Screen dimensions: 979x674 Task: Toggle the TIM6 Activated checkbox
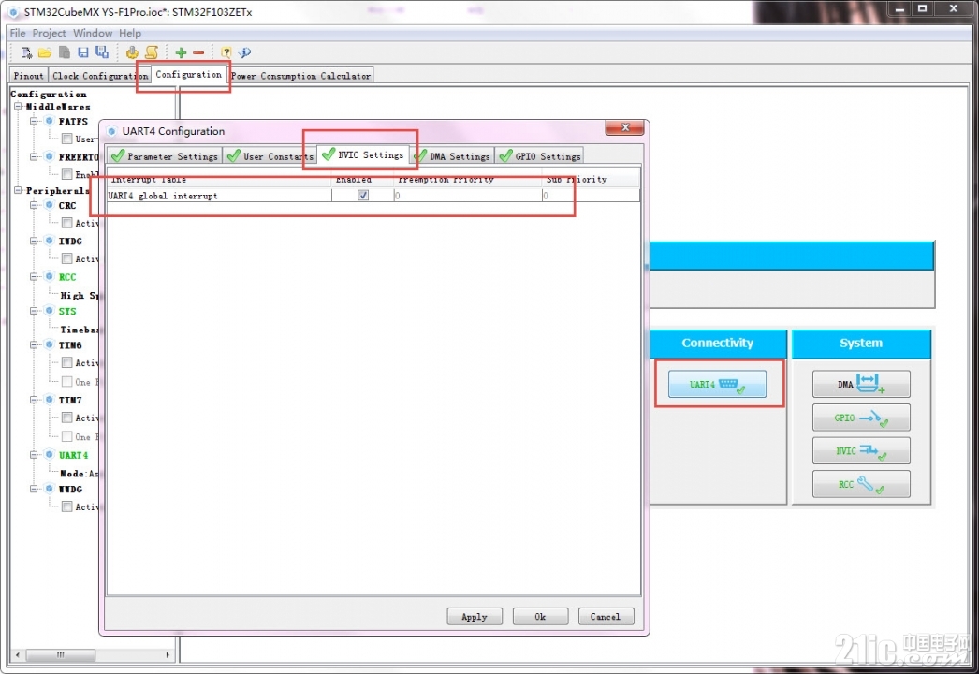[66, 363]
